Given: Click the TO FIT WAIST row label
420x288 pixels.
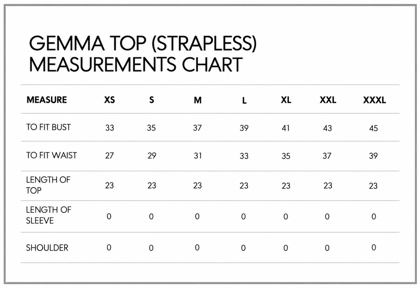Looking at the screenshot, I should tap(51, 155).
